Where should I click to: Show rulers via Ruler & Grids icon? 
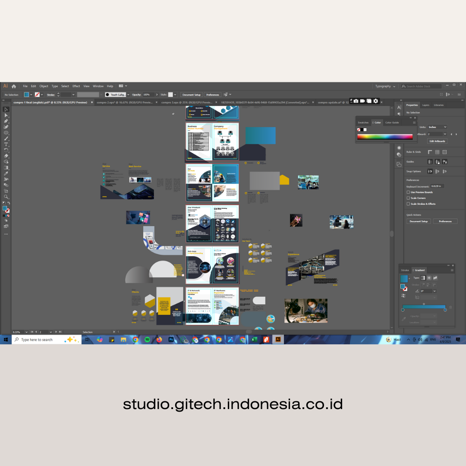430,152
